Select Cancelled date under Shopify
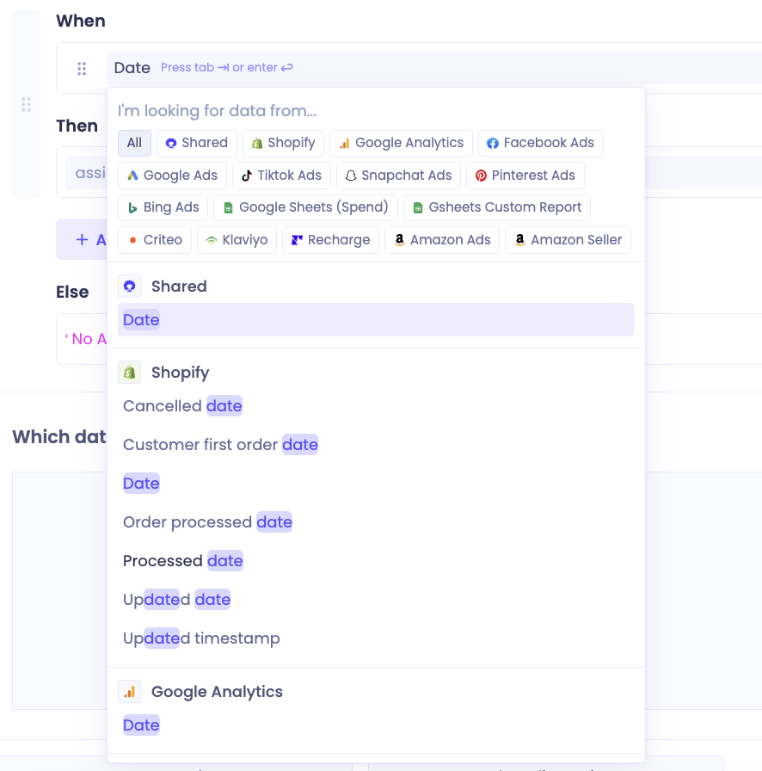 click(x=182, y=406)
